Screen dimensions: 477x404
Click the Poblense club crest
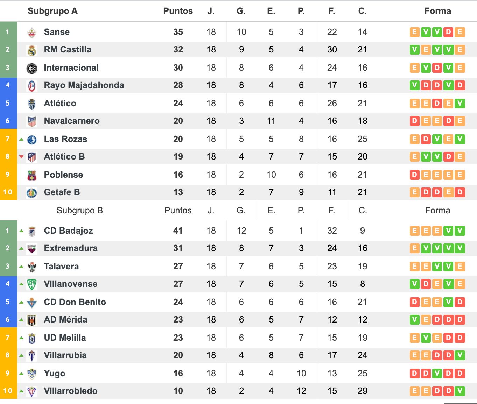pos(32,175)
